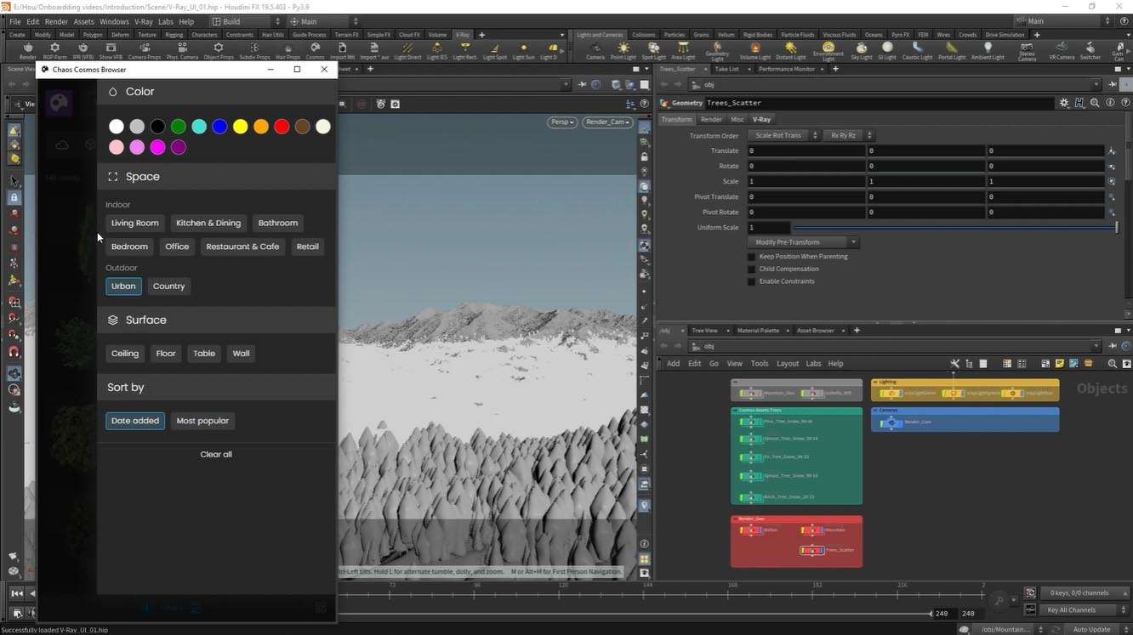Open Show VFB shelf tool
This screenshot has height=635, width=1133.
click(x=111, y=49)
